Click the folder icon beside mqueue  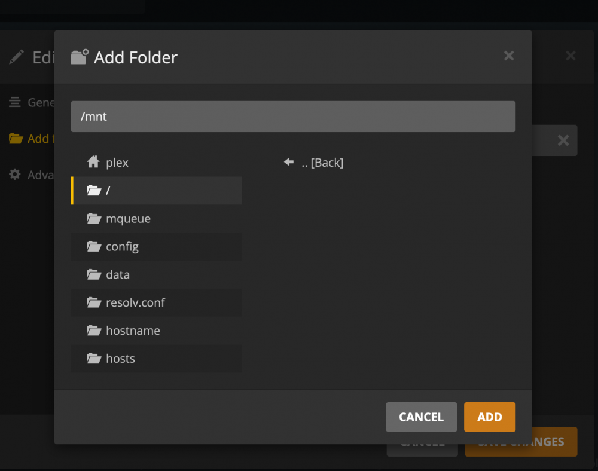click(94, 218)
